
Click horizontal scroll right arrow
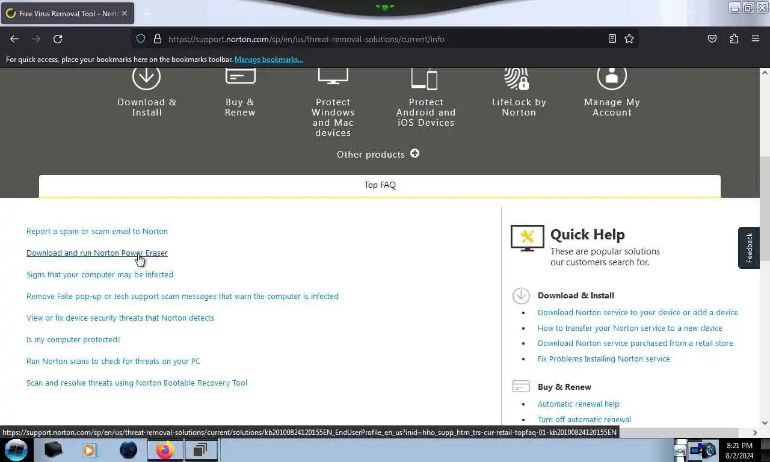(755, 433)
